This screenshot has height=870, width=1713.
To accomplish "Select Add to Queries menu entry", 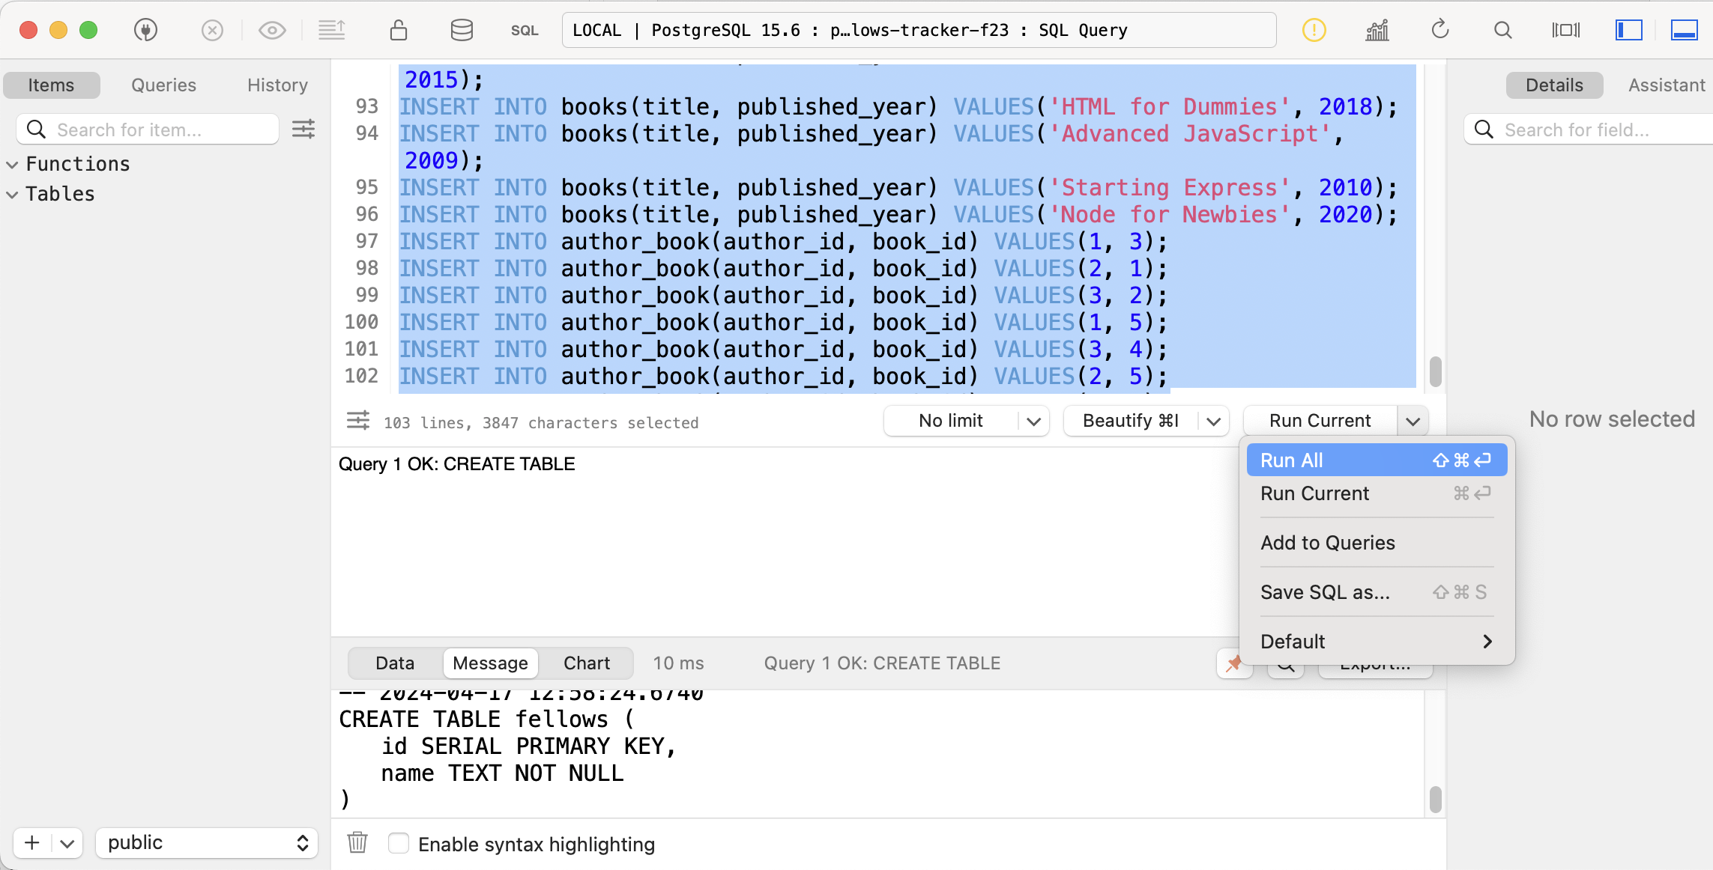I will (1327, 542).
